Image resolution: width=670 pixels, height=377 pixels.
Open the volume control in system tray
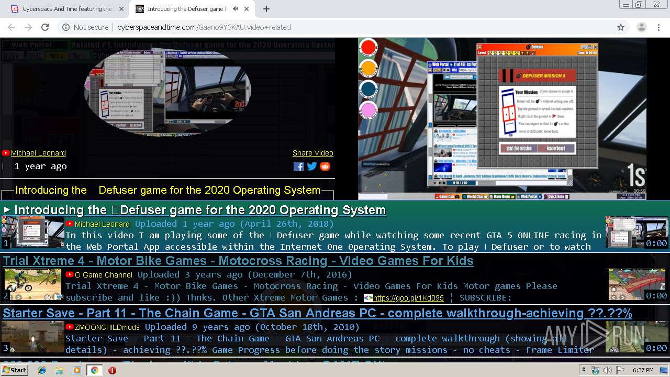(608, 370)
